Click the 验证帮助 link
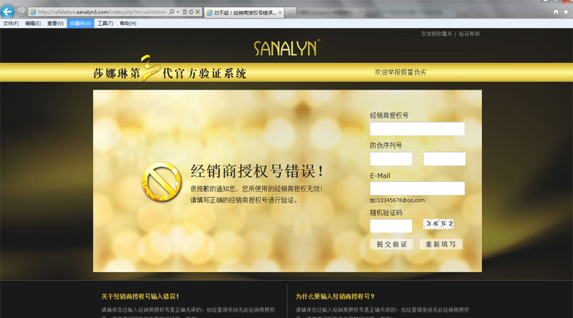Image resolution: width=573 pixels, height=318 pixels. pyautogui.click(x=469, y=34)
